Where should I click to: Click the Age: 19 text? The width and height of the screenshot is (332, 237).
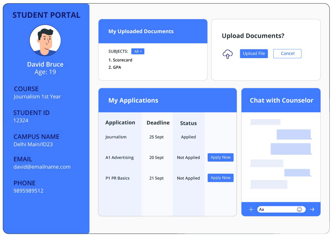pyautogui.click(x=45, y=72)
